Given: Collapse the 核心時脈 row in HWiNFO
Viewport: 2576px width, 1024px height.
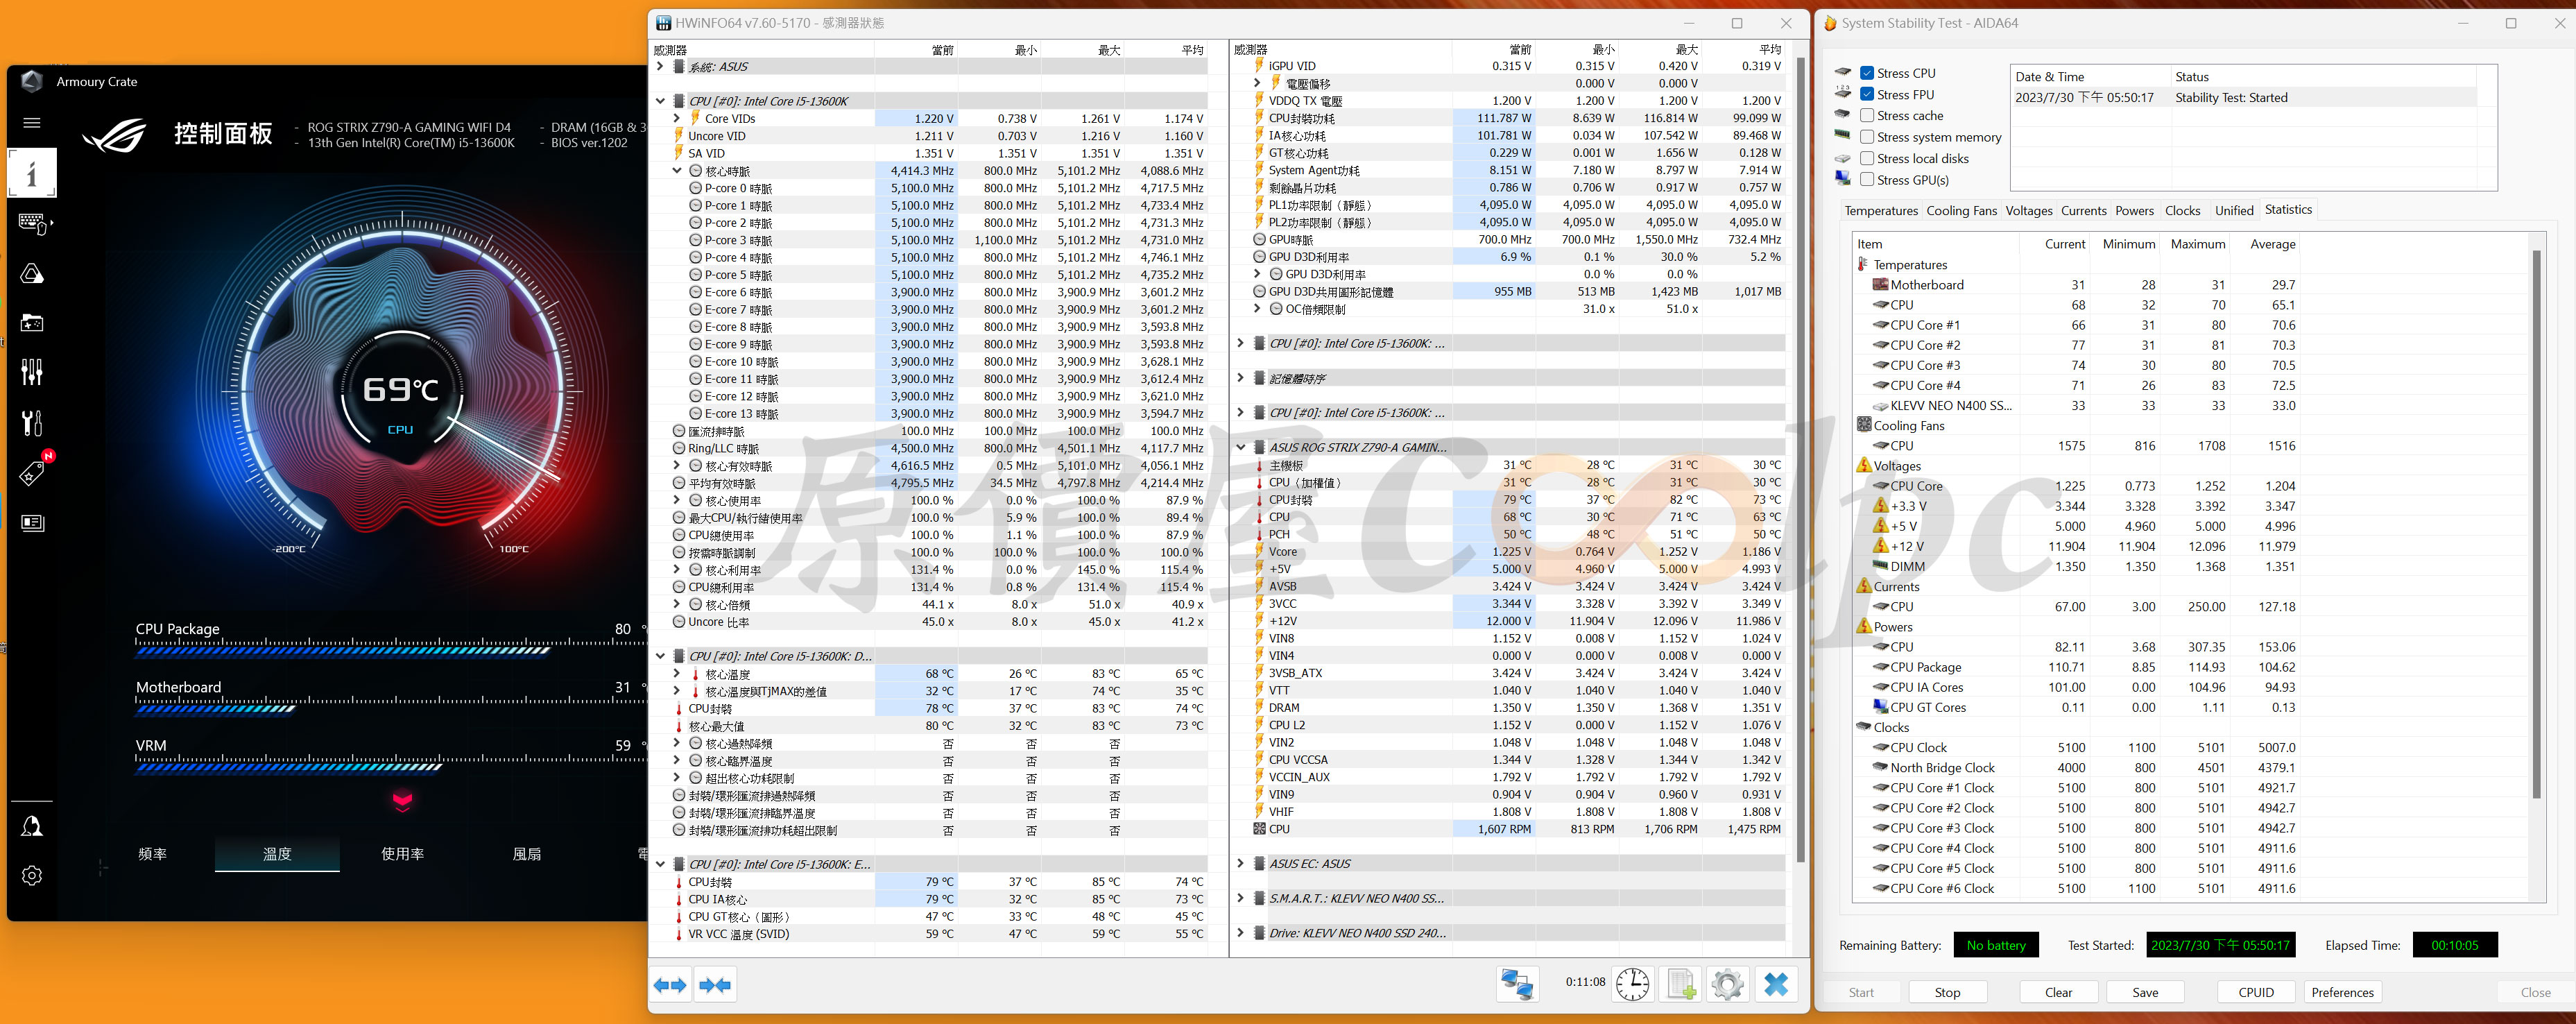Looking at the screenshot, I should click(x=677, y=171).
